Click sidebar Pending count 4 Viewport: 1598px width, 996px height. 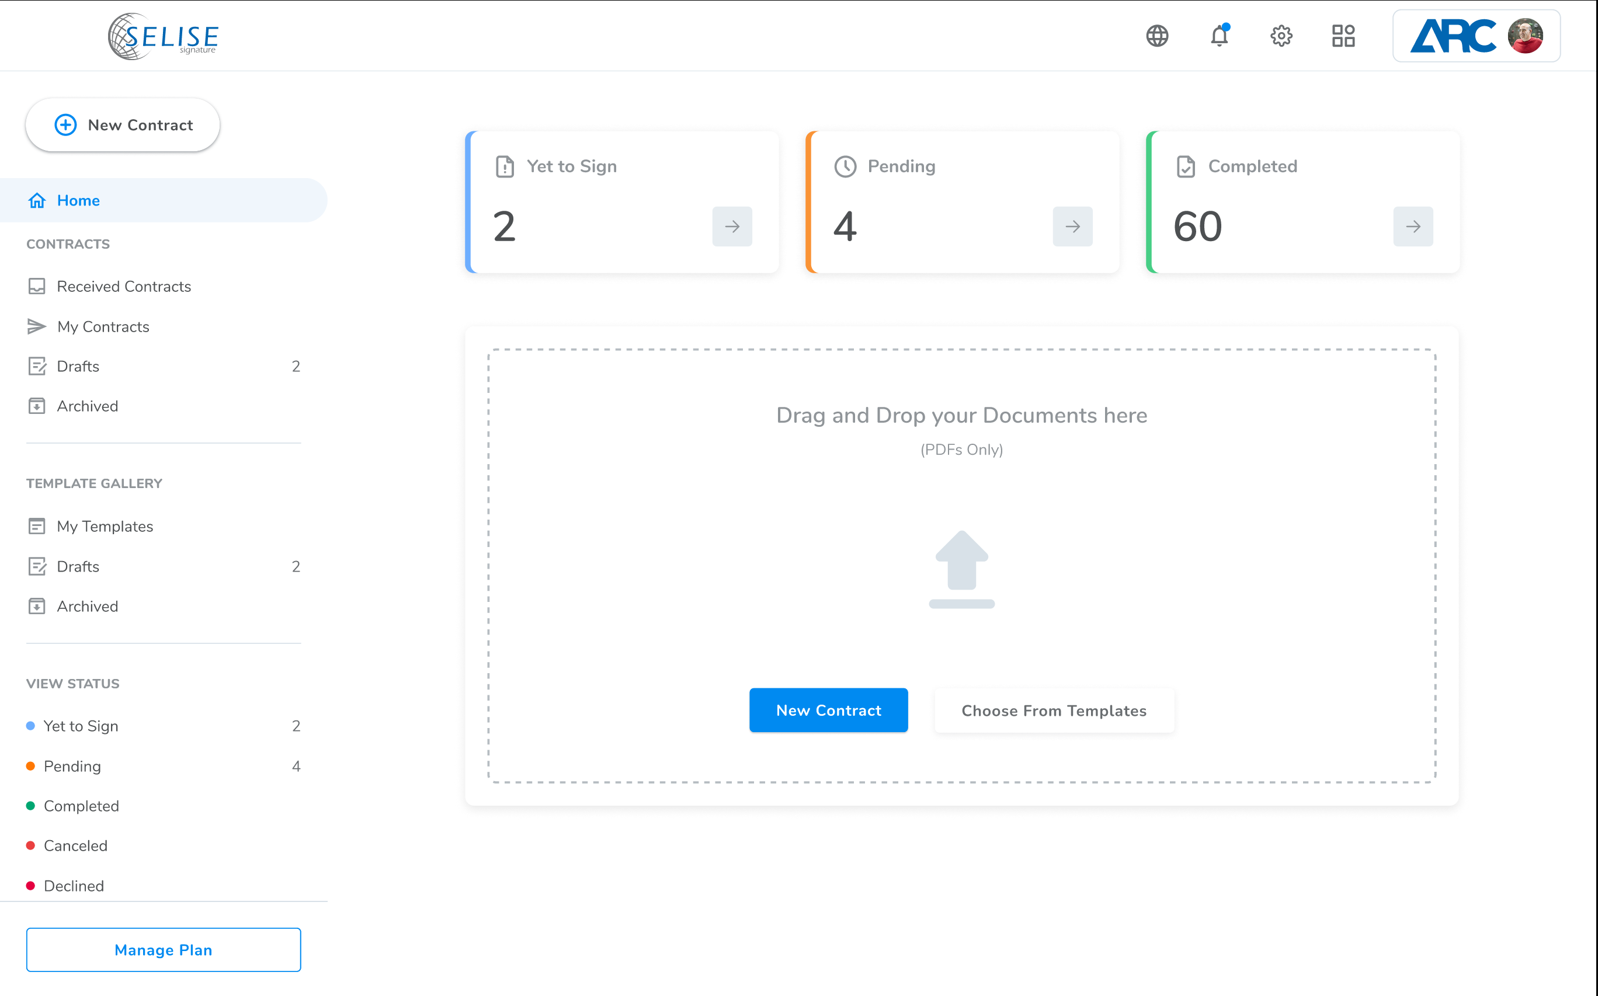296,766
